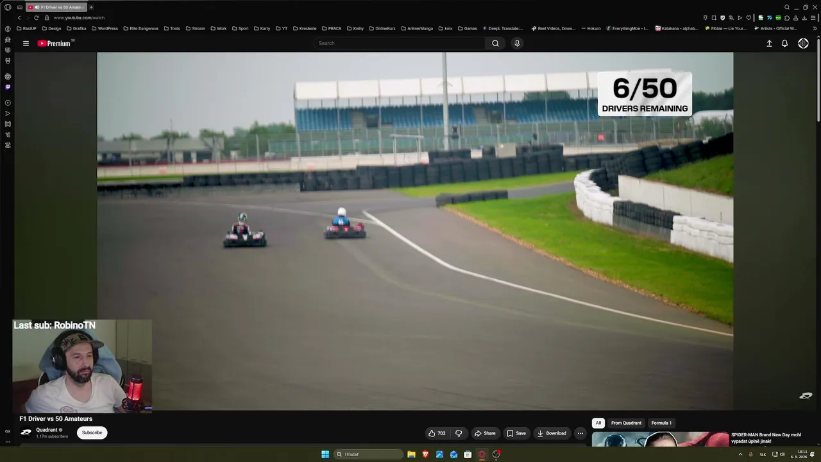Click the taskbar search box Hľadať

click(x=369, y=454)
